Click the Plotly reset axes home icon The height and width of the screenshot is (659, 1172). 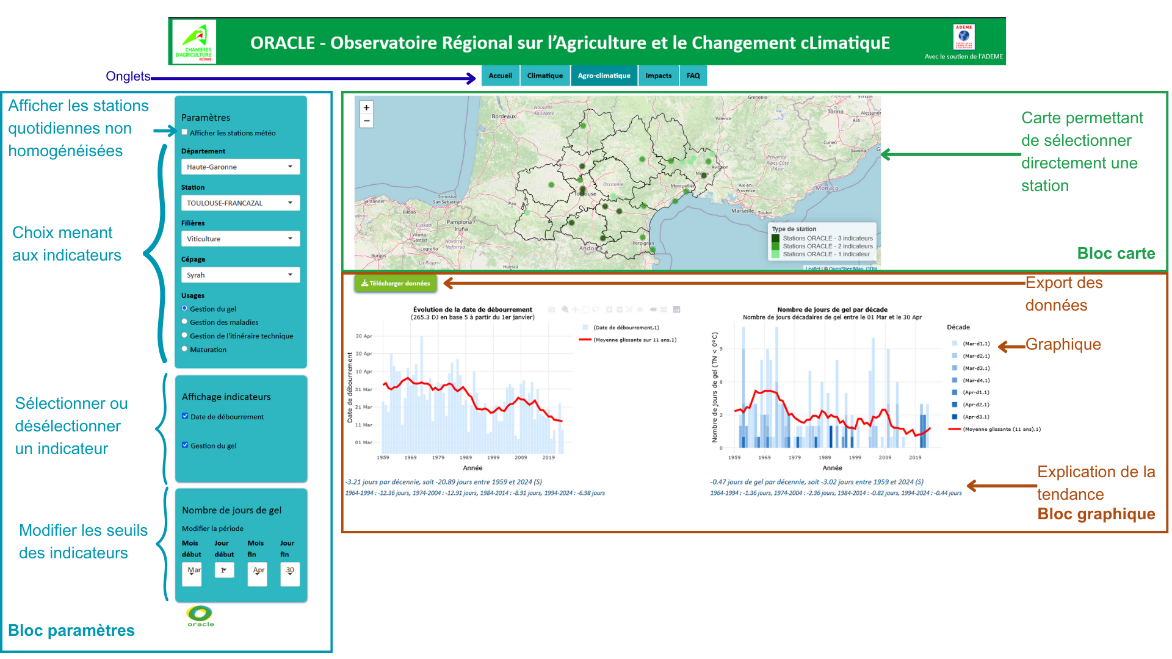[640, 309]
